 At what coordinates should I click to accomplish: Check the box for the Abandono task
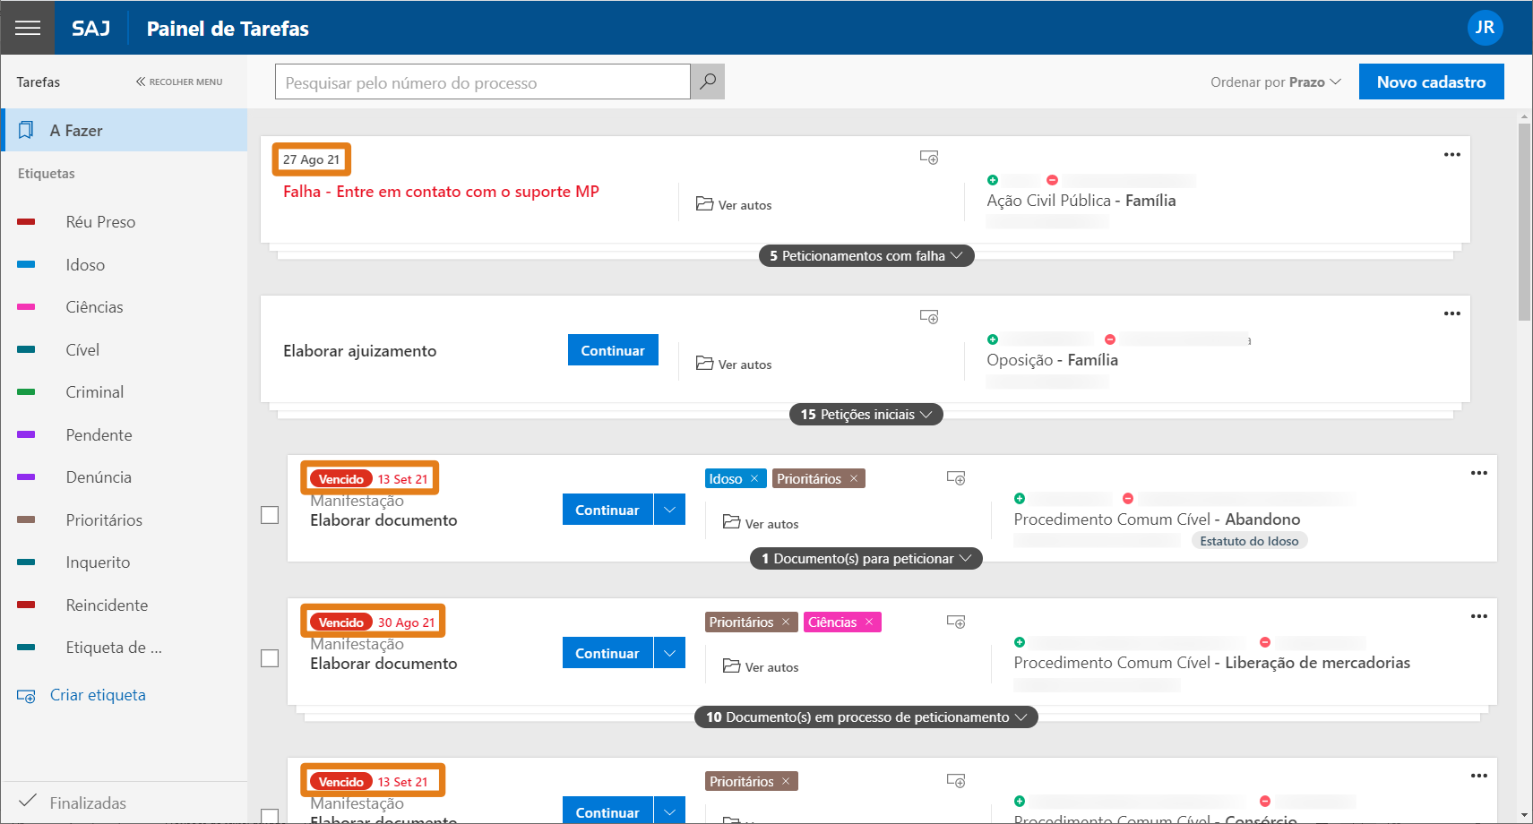(270, 515)
